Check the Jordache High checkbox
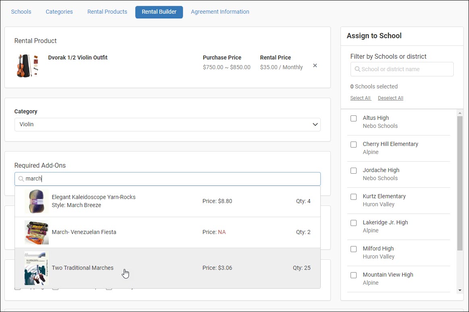This screenshot has width=469, height=312. (353, 170)
